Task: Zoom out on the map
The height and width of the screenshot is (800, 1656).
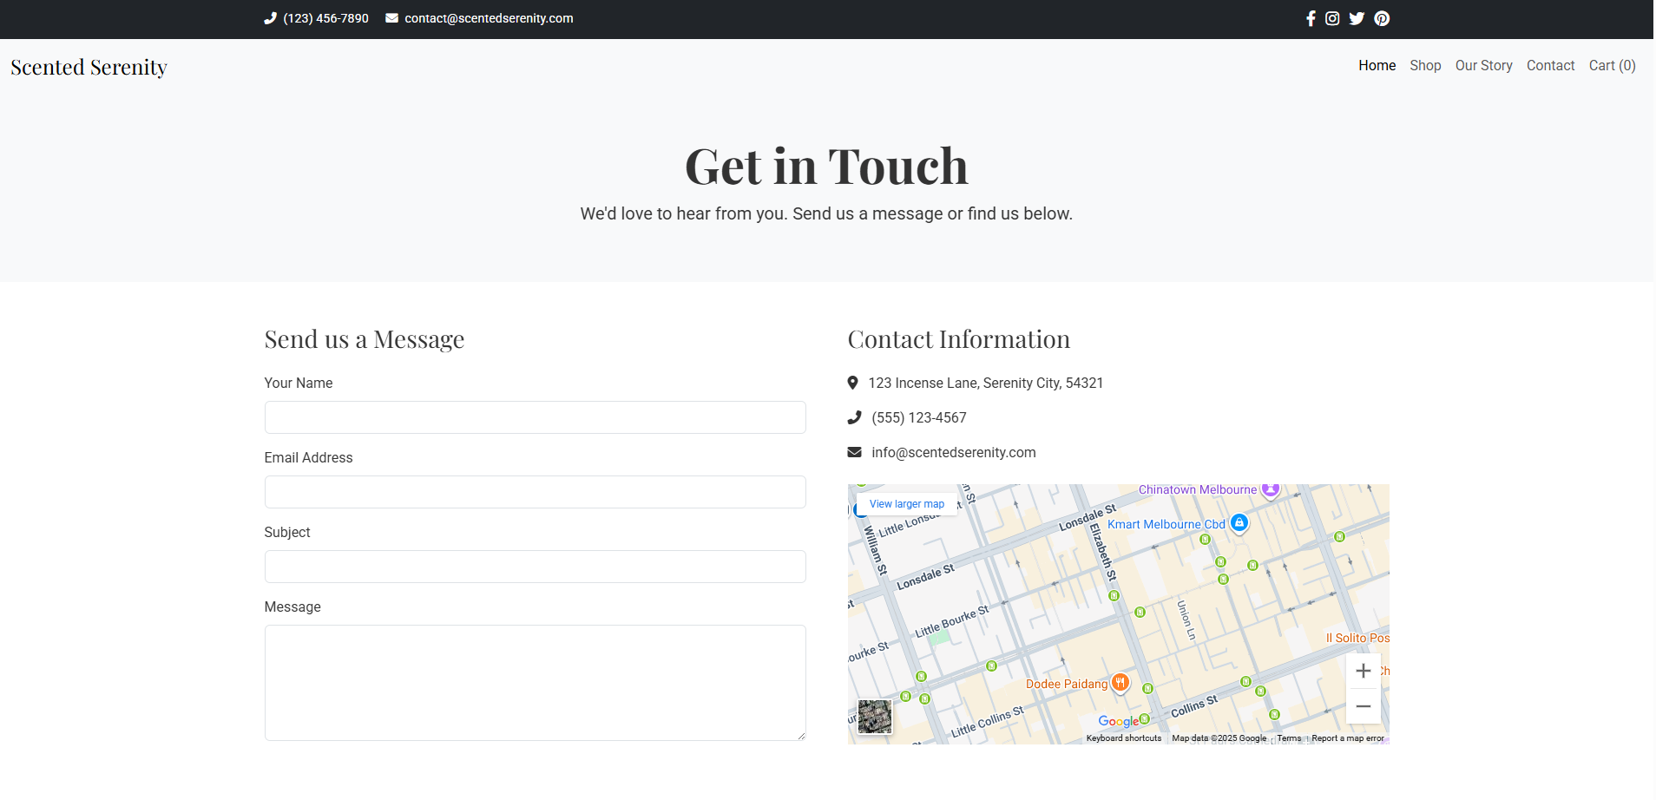Action: (x=1363, y=706)
